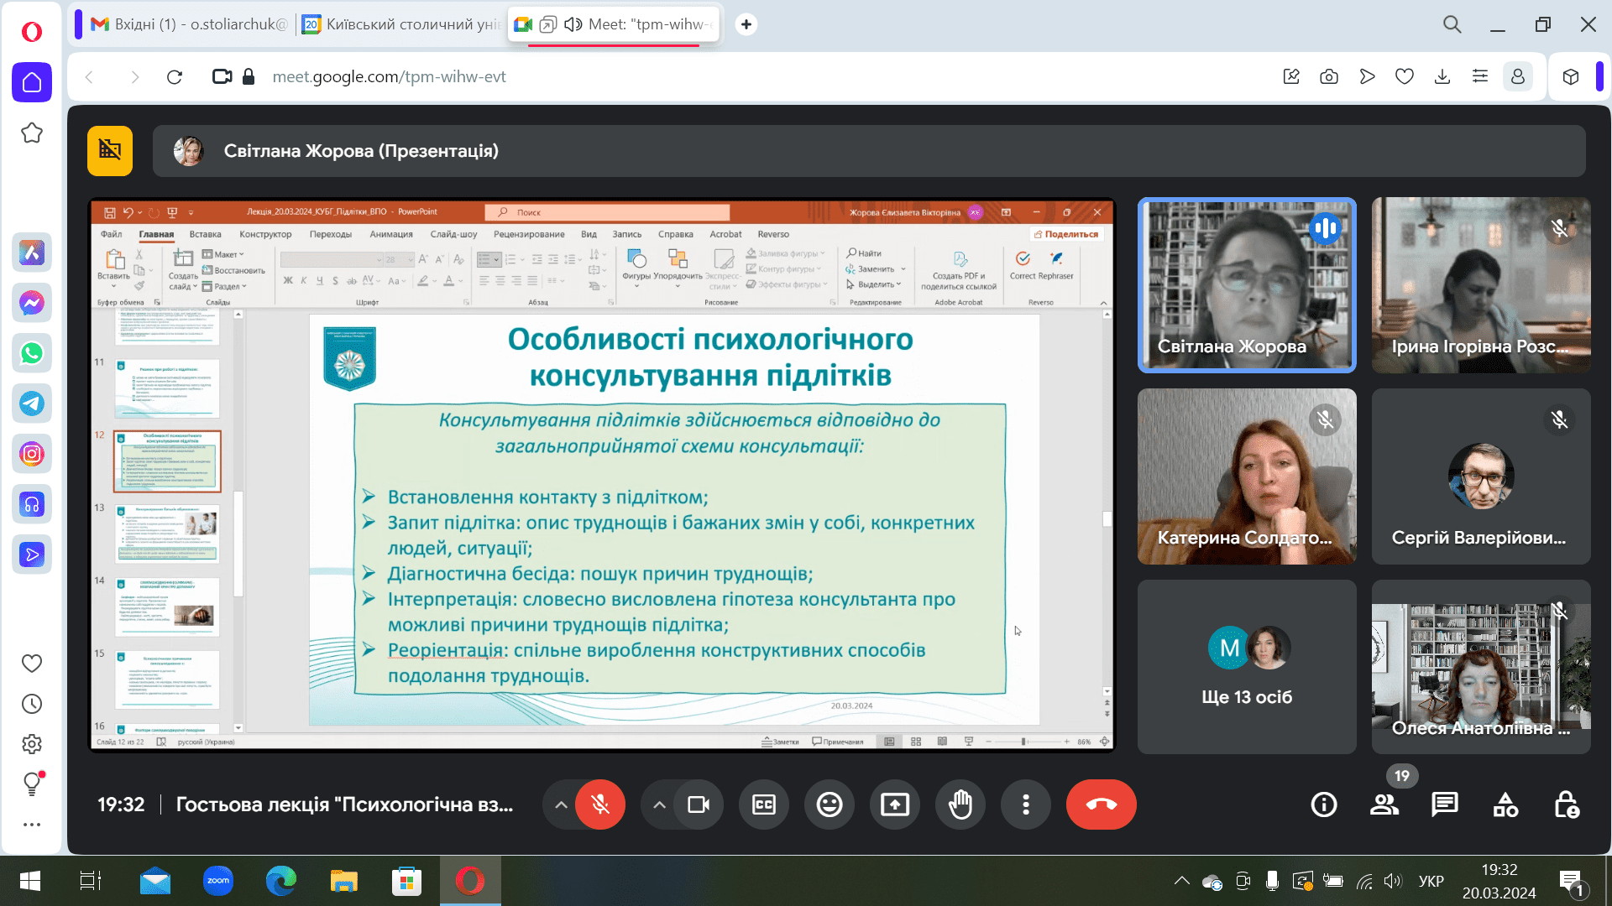Open Correct Rephraser in Reverso group
1612x906 pixels.
pos(1041,270)
